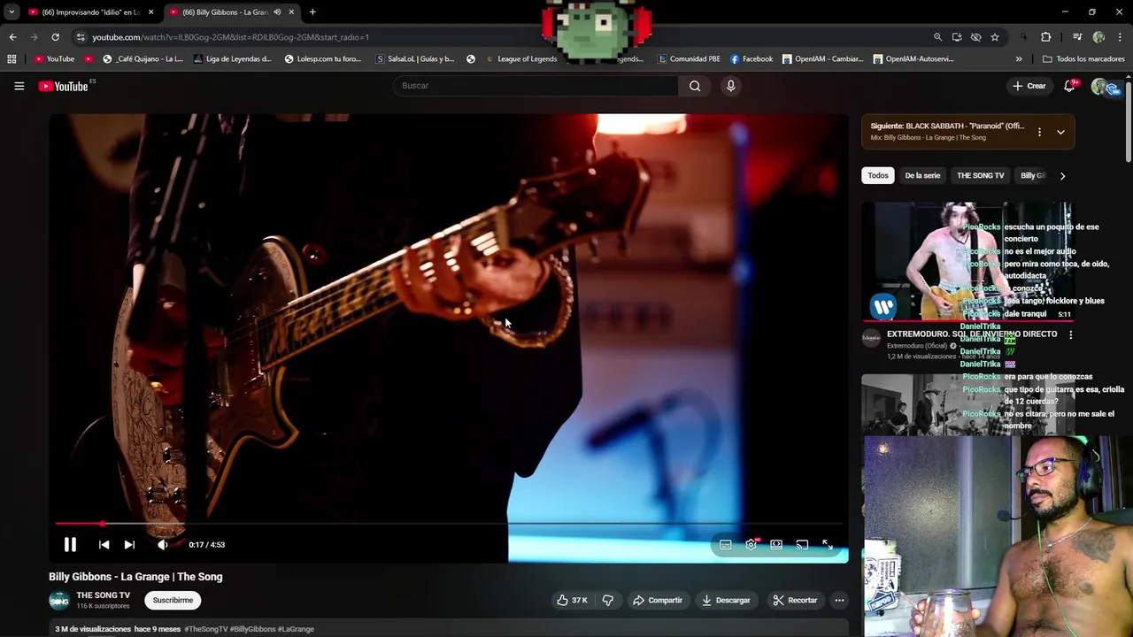Open the #TheSongTV hashtag
The width and height of the screenshot is (1133, 637).
[205, 629]
